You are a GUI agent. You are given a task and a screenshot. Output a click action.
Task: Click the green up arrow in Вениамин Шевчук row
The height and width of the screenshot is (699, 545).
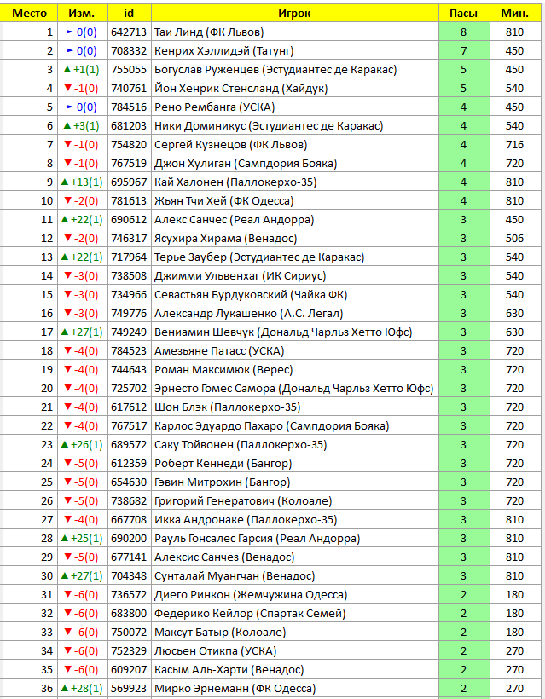[64, 332]
